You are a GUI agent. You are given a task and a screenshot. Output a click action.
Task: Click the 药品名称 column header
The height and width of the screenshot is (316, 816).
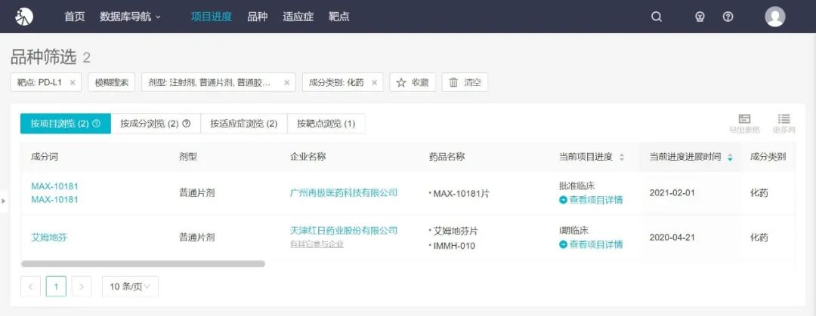tap(447, 157)
